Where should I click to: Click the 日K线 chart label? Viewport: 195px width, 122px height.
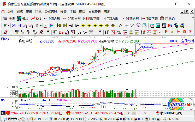click(x=5, y=39)
